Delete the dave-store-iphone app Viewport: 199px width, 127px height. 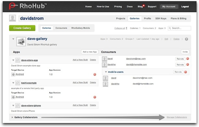(93, 105)
